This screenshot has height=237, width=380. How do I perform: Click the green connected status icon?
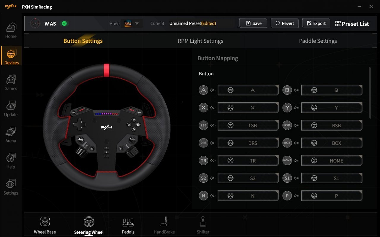pos(64,23)
